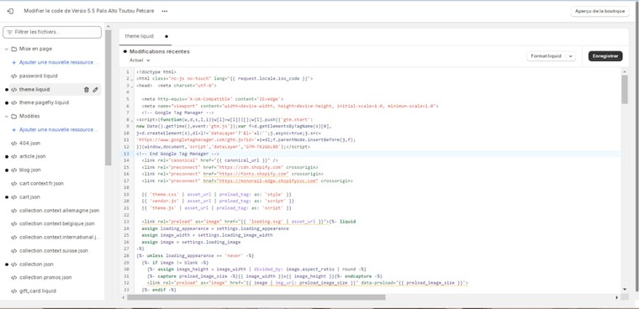Click the code icon beside article.json
Image resolution: width=639 pixels, height=309 pixels.
coord(13,157)
